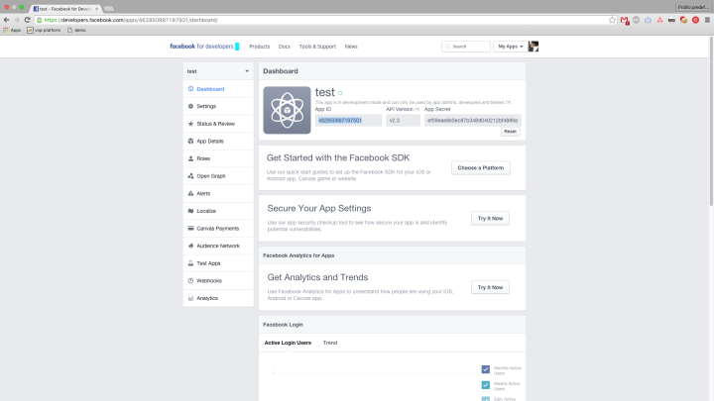Viewport: 714px width, 401px height.
Task: Toggle the Daily Active Users checkbox
Action: (x=485, y=398)
